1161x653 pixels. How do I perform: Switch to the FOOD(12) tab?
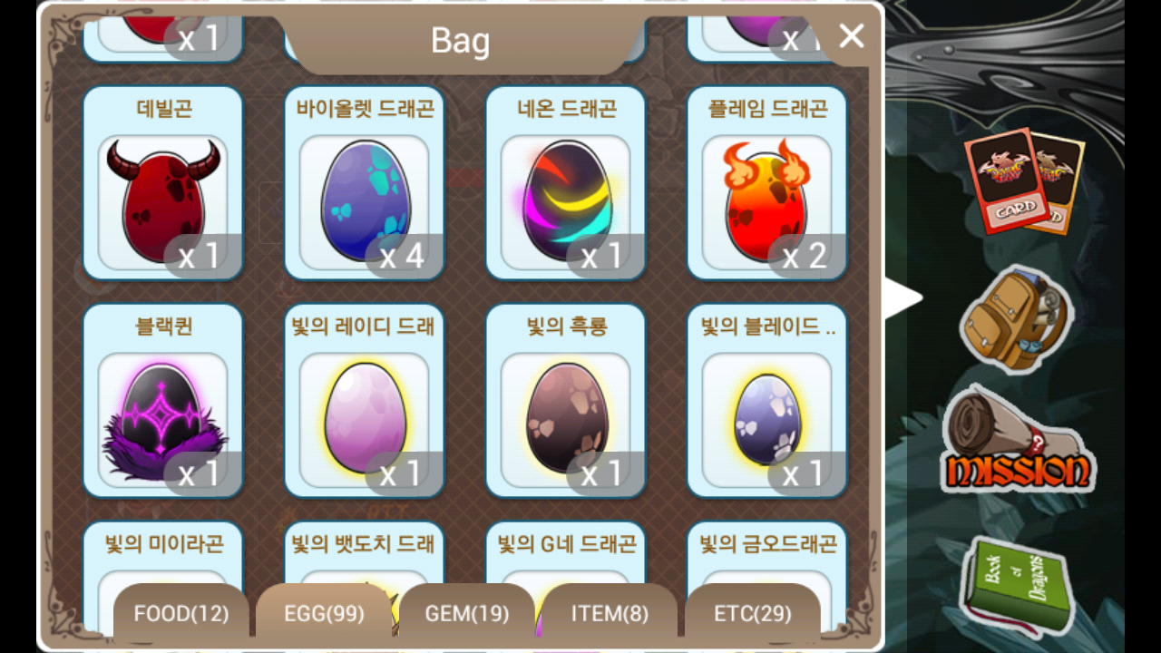coord(181,614)
